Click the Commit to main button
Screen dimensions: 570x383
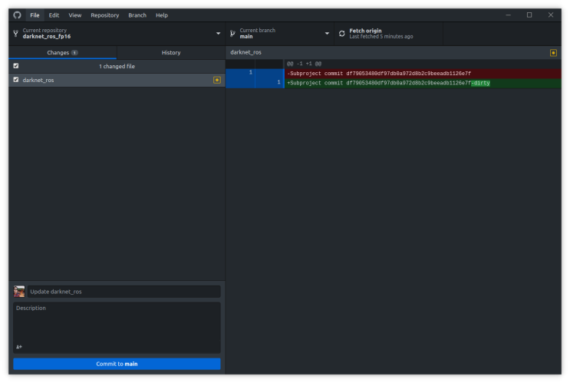tap(117, 364)
